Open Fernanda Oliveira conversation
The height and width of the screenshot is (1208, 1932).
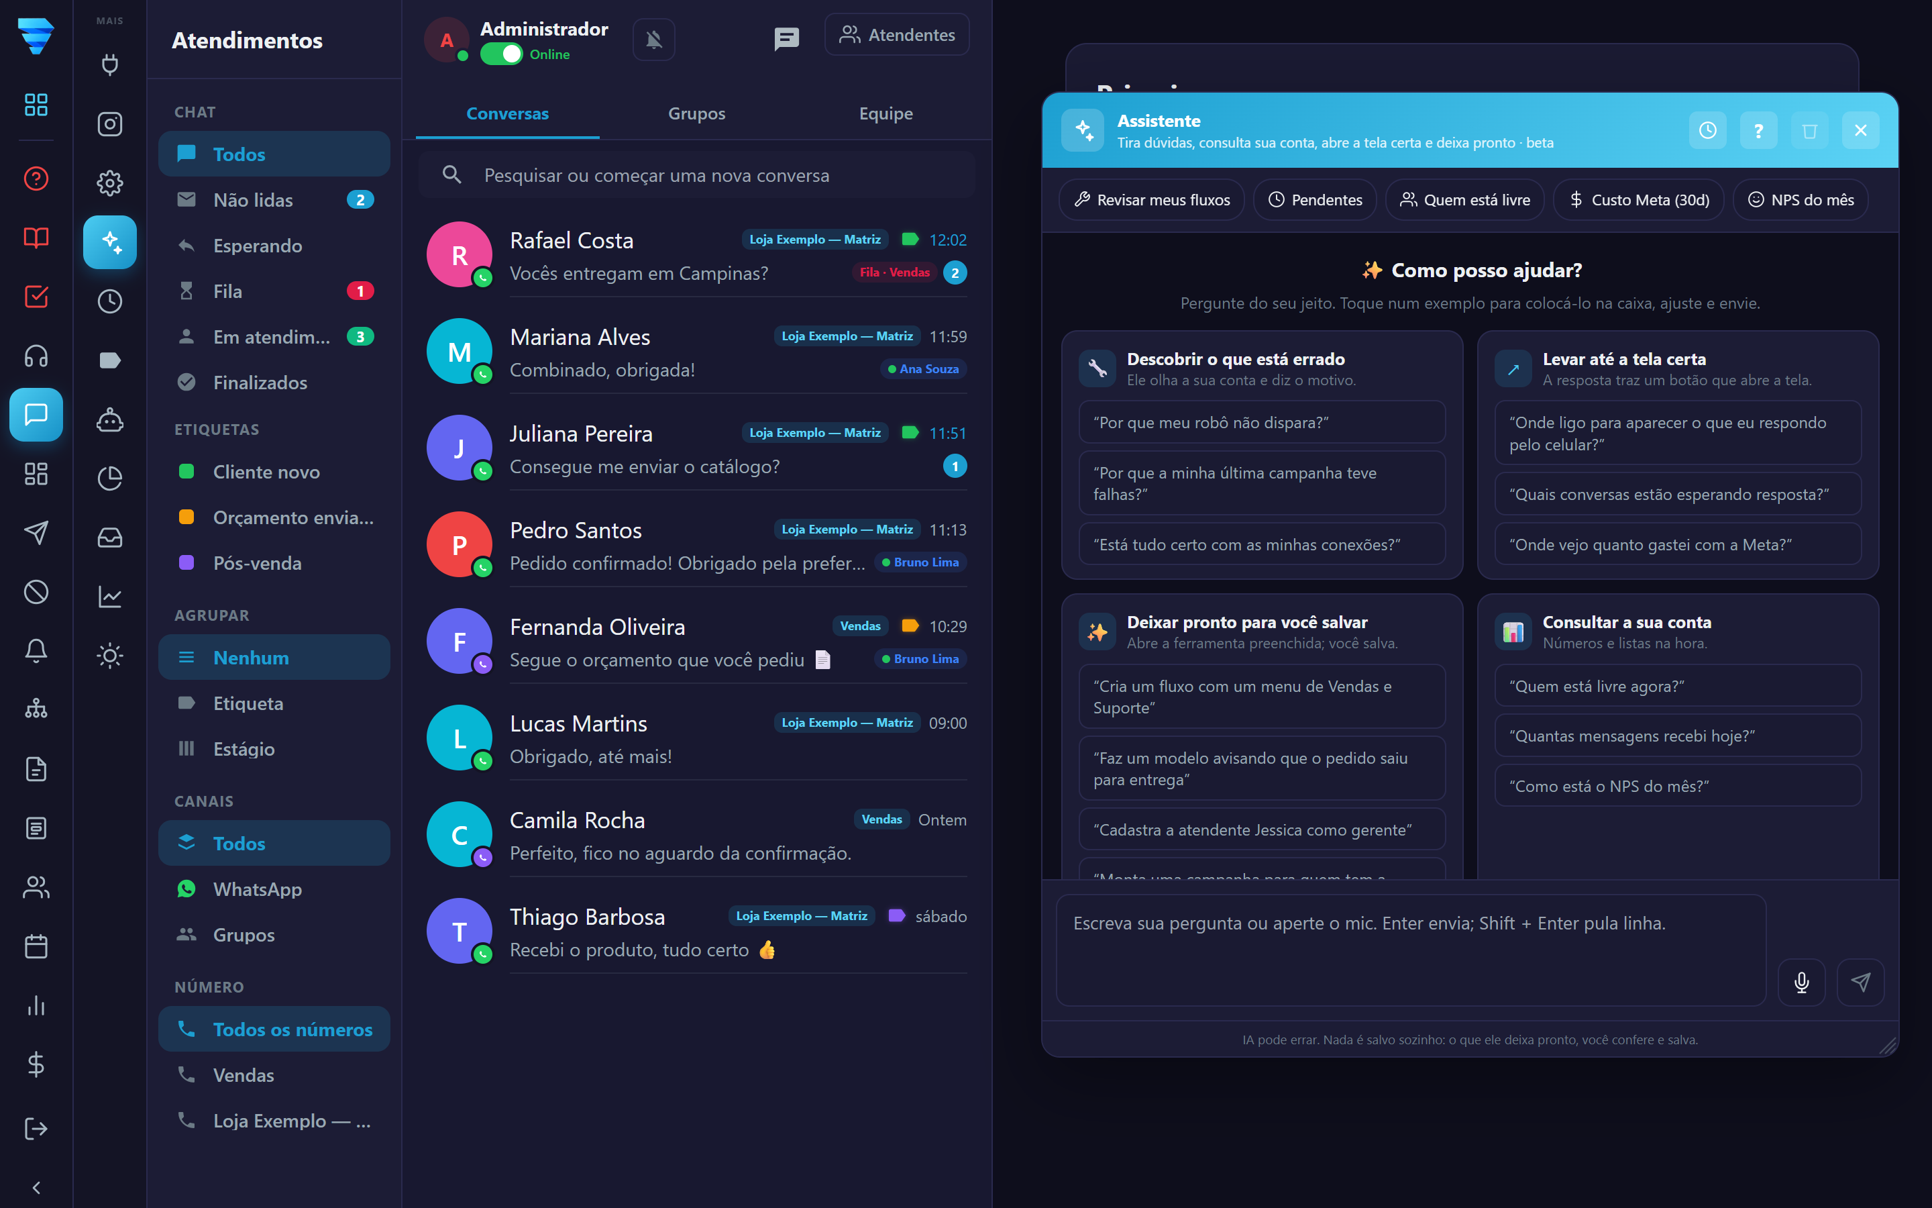pos(696,642)
